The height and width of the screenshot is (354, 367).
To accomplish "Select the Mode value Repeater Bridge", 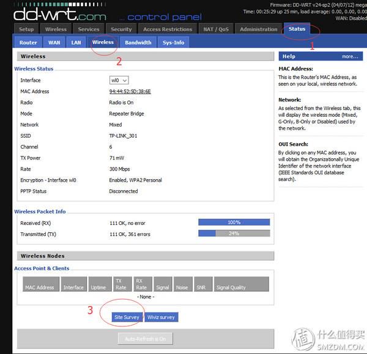I will click(x=127, y=114).
